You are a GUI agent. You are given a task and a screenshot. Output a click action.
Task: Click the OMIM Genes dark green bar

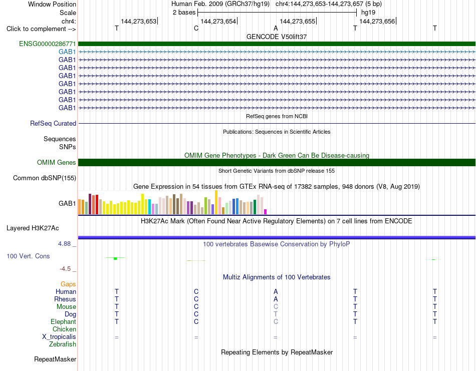[277, 162]
